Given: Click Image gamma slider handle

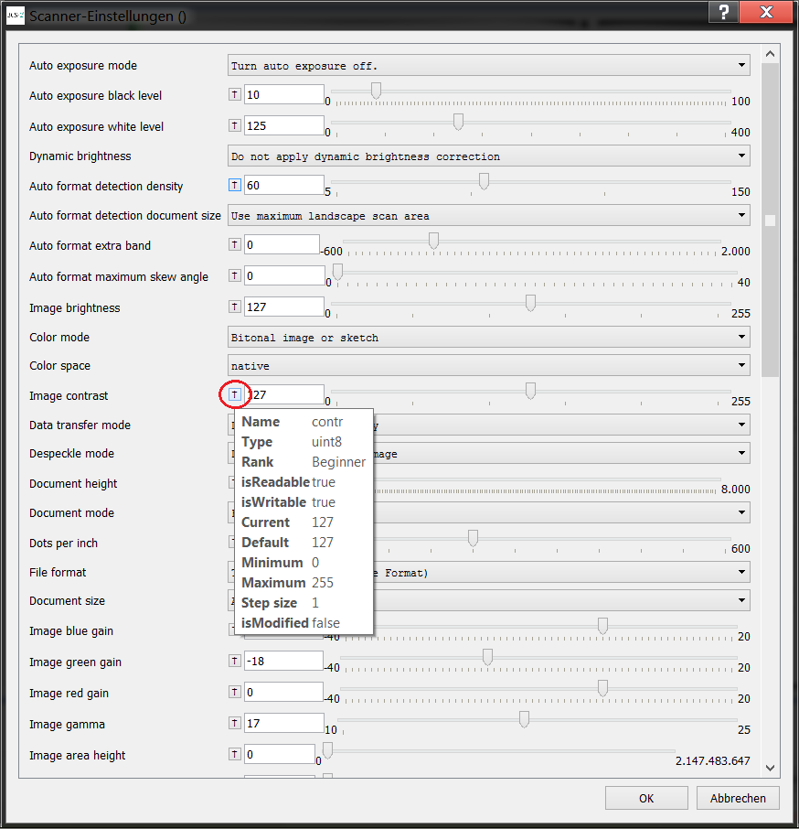Looking at the screenshot, I should 524,719.
